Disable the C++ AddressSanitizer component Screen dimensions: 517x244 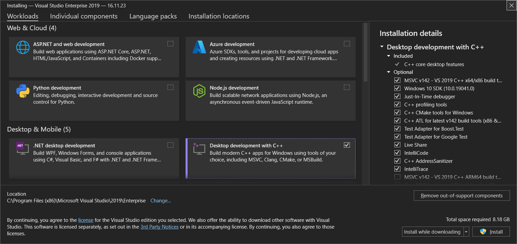397,161
